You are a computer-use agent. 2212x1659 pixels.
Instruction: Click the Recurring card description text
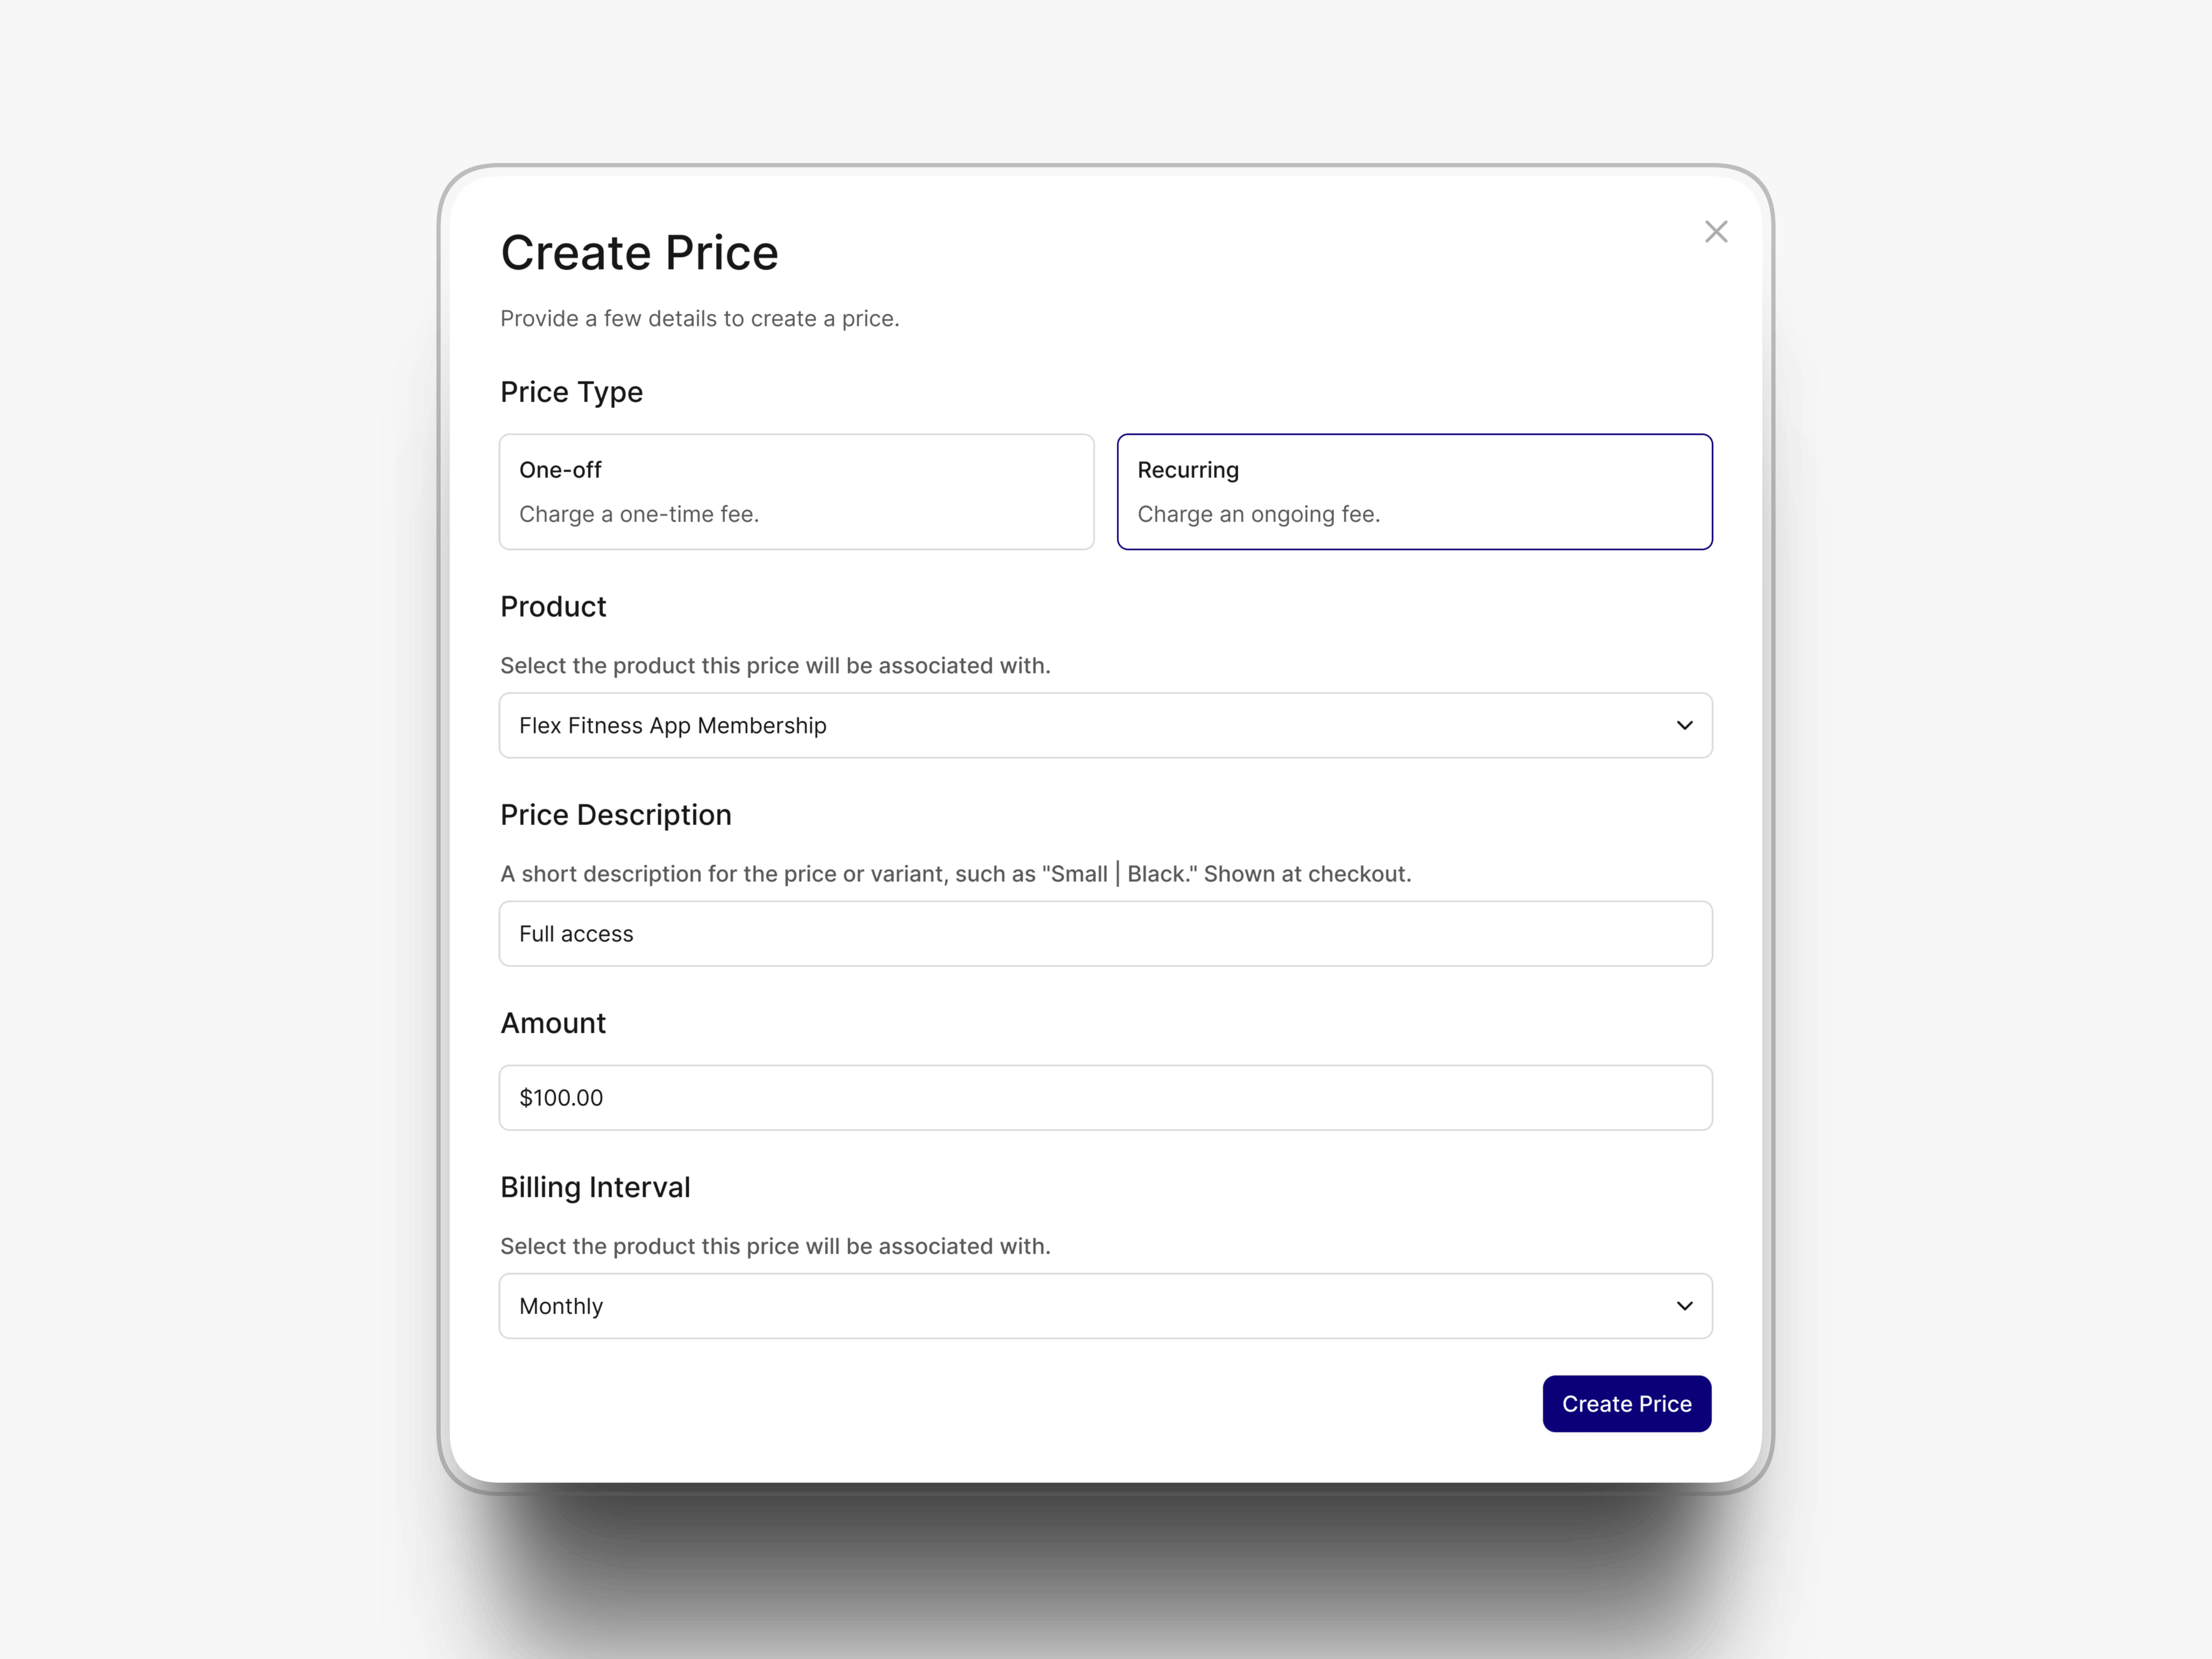(1258, 514)
